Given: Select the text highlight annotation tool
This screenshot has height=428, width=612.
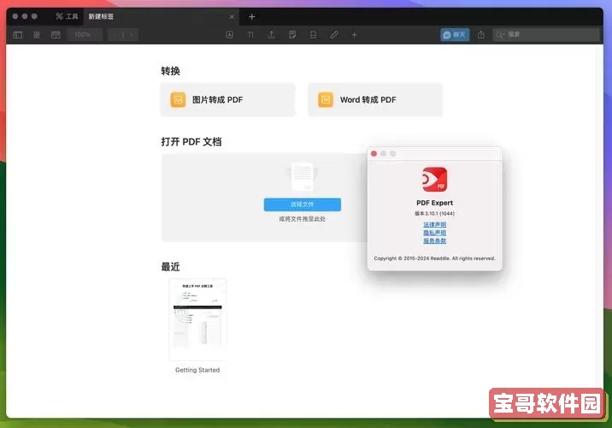Looking at the screenshot, I should (x=230, y=35).
